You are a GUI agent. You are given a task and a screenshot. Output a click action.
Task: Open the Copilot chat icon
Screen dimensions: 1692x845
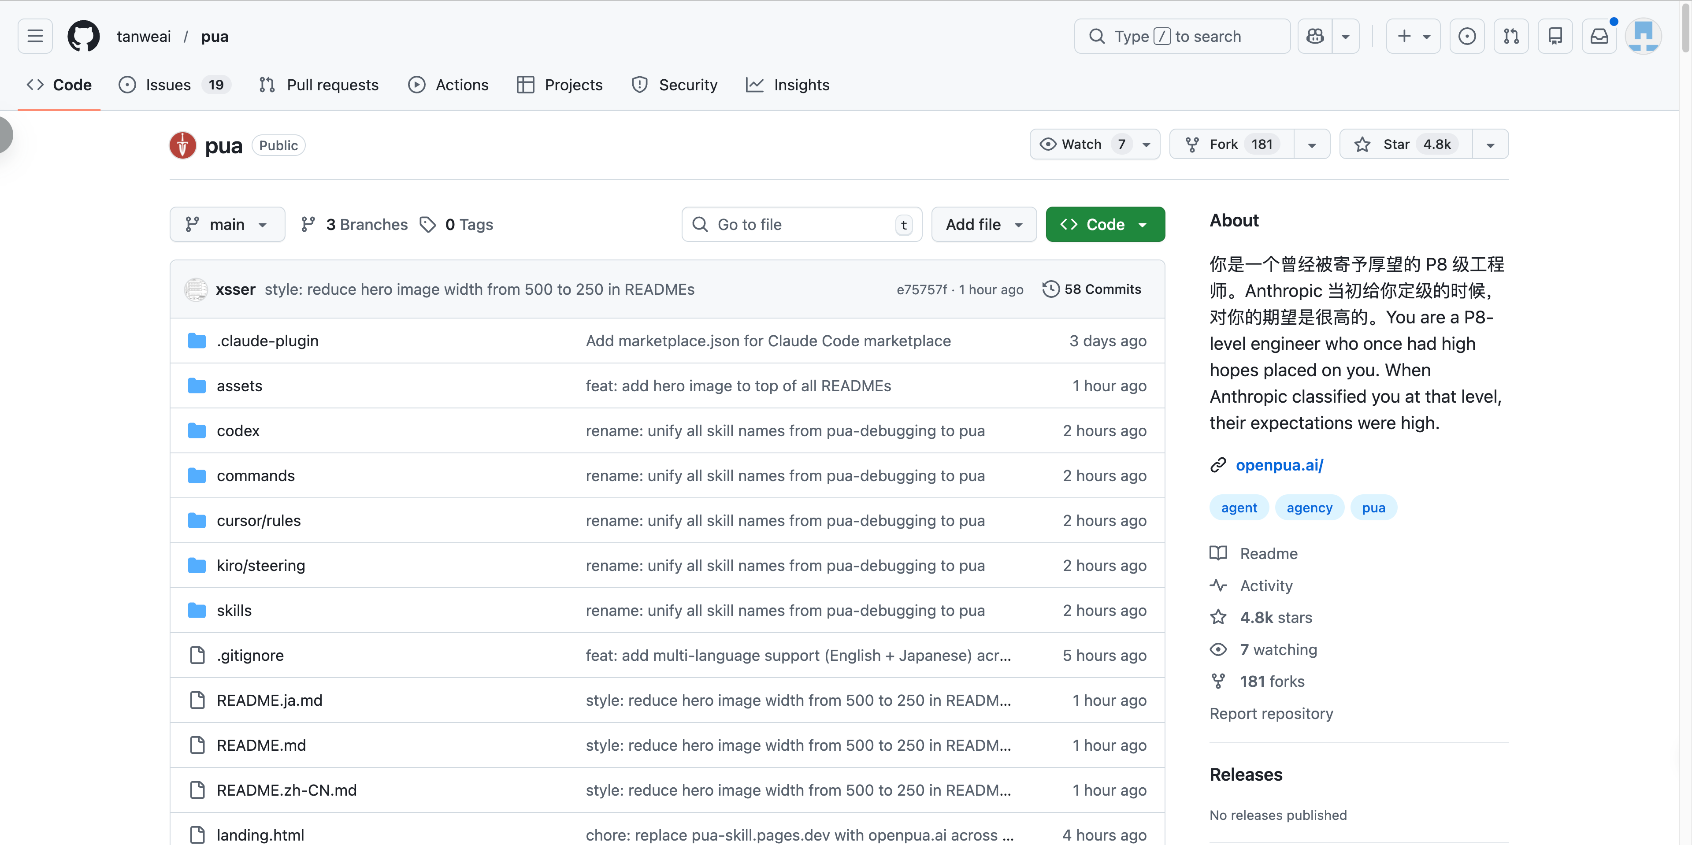[x=1315, y=36]
